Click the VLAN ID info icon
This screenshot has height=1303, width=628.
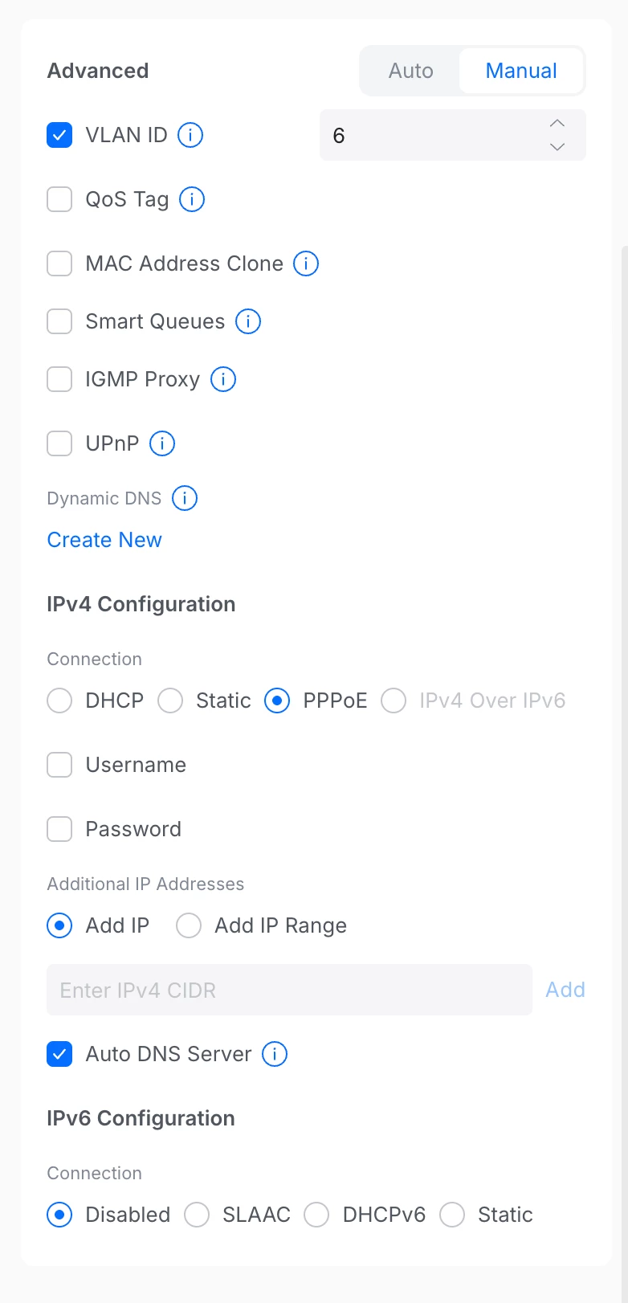click(x=190, y=135)
